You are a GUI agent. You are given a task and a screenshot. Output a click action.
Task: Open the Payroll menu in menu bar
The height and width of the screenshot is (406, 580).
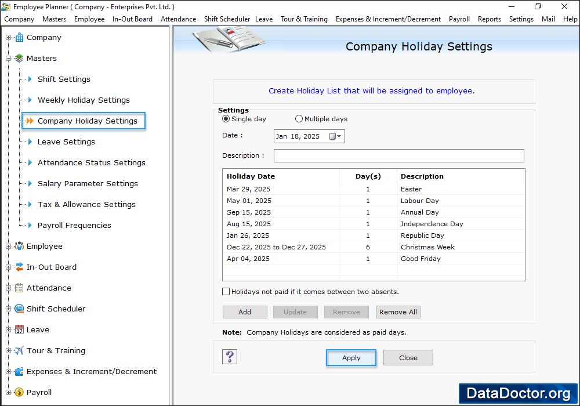pos(459,19)
